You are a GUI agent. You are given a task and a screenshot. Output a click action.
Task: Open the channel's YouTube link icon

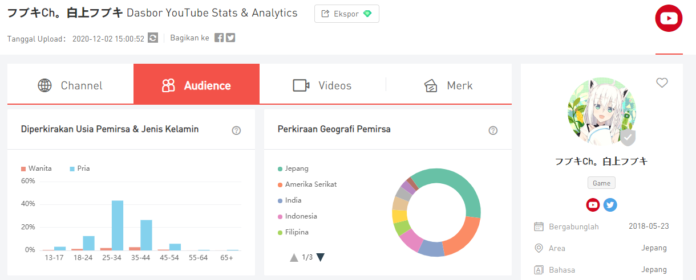point(593,205)
